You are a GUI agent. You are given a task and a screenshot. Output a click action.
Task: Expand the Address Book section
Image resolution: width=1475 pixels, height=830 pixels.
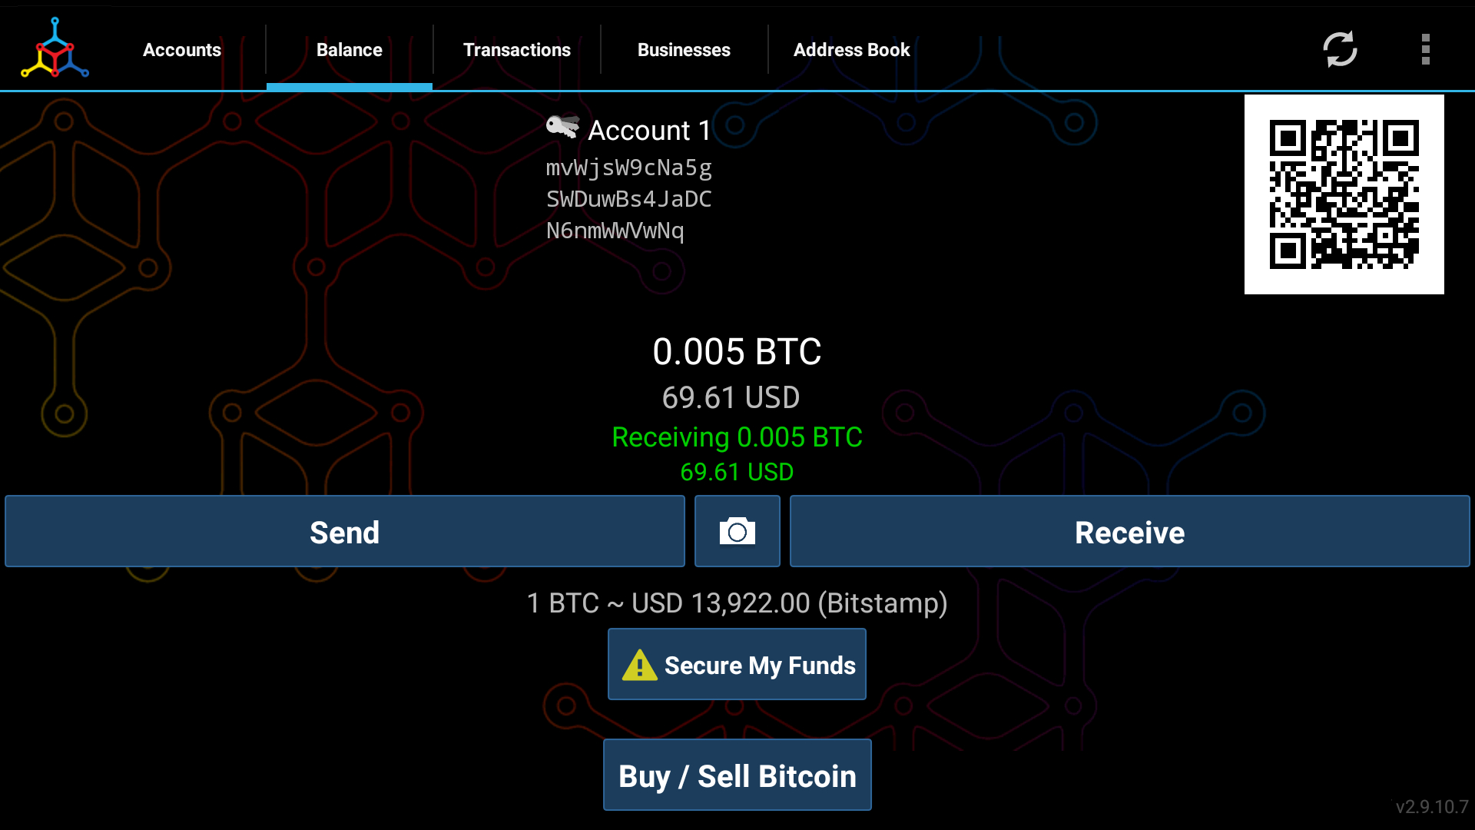click(851, 48)
